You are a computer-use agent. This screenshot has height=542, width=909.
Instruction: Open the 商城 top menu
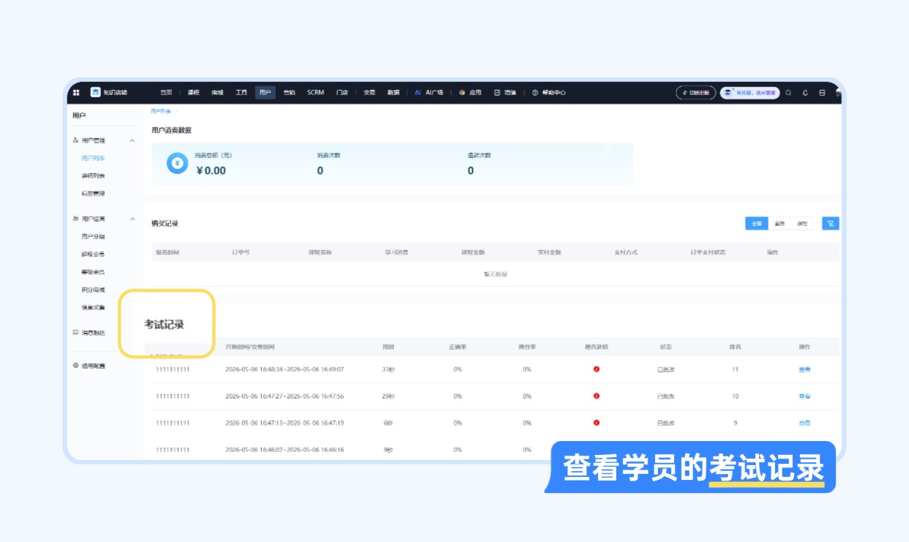point(217,93)
